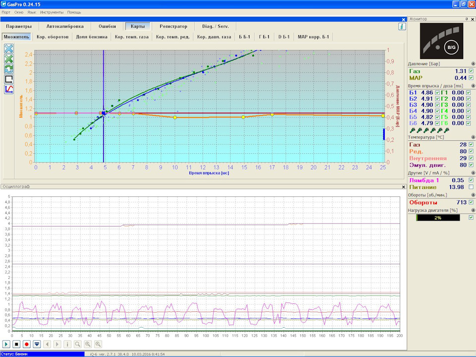The height and width of the screenshot is (357, 476).
Task: Click the rectangle selection icon beside chart
Action: point(9,79)
